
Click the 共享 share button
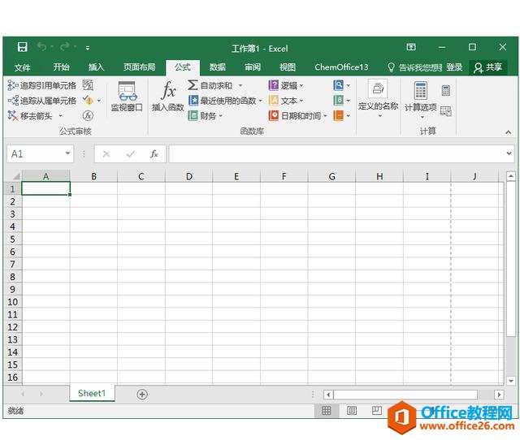point(488,67)
